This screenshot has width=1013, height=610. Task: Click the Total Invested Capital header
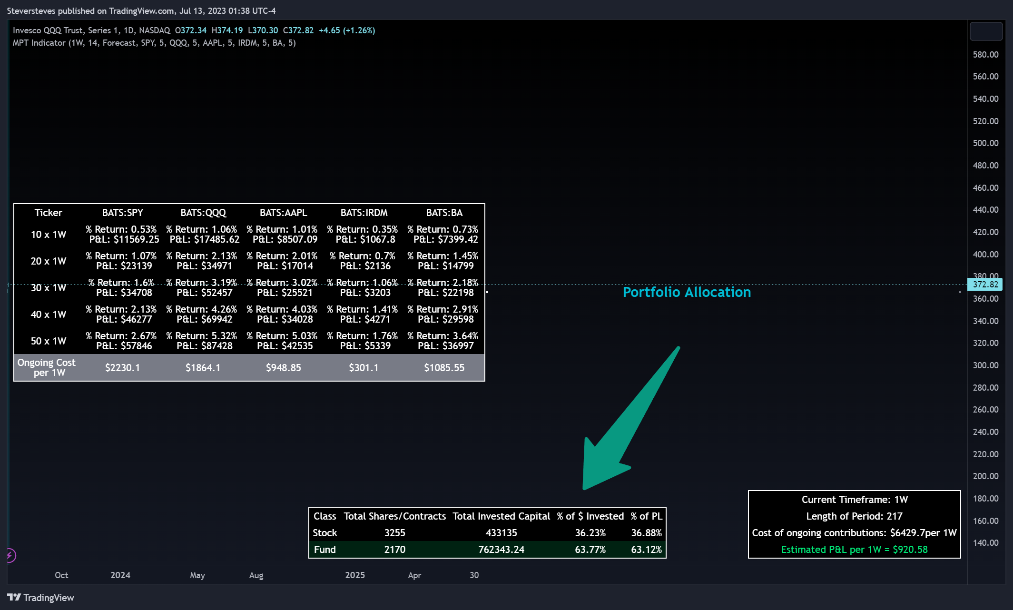(x=502, y=516)
